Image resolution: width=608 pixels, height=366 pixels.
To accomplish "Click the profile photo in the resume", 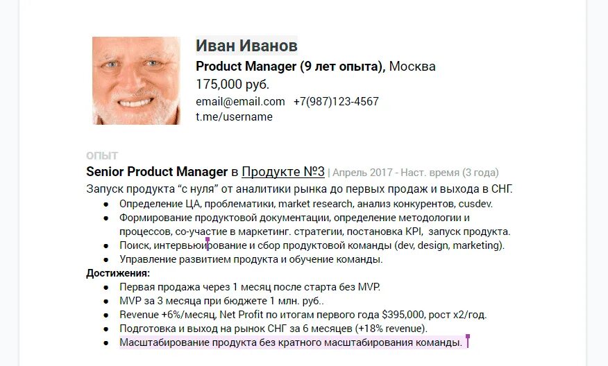I will [136, 80].
